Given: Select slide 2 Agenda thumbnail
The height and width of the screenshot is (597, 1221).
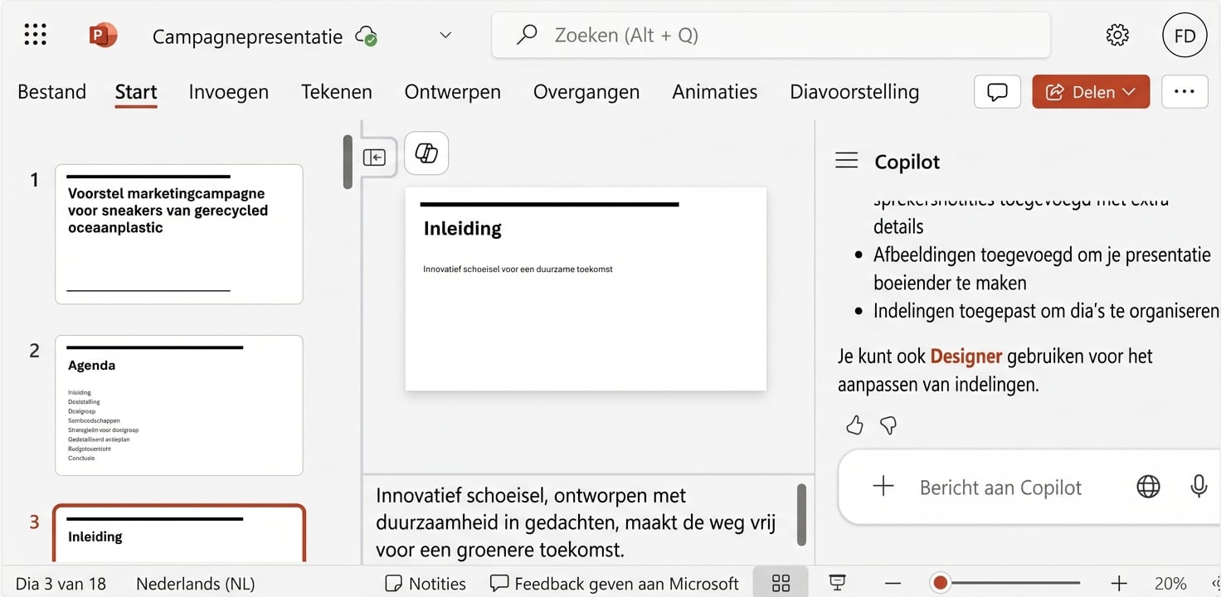Looking at the screenshot, I should pyautogui.click(x=178, y=405).
